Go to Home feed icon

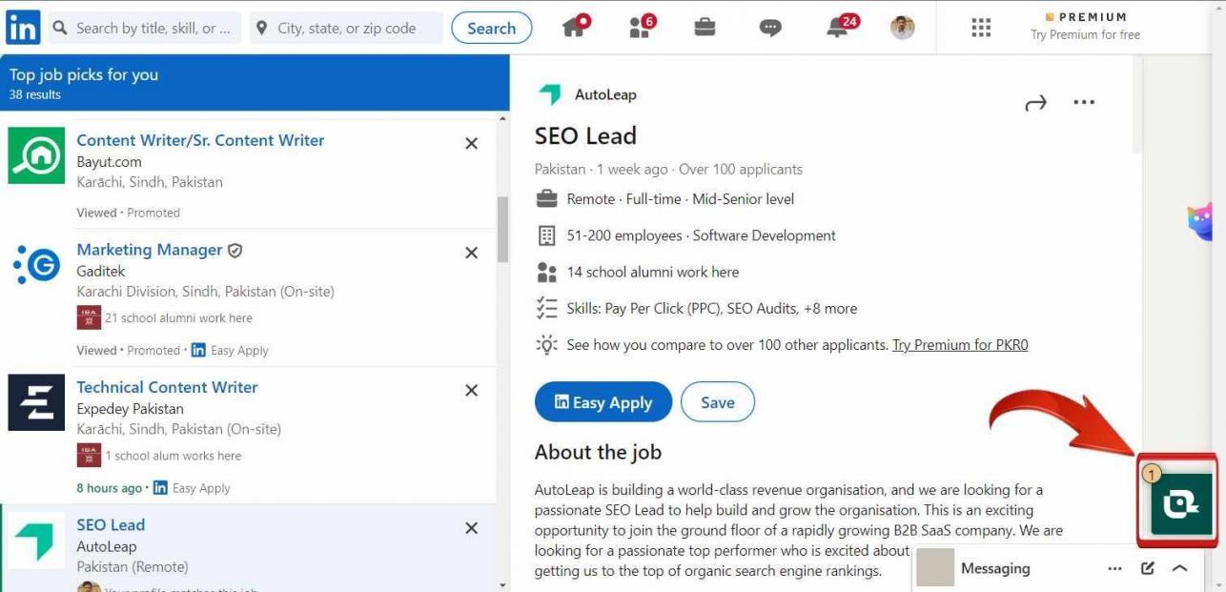[575, 27]
